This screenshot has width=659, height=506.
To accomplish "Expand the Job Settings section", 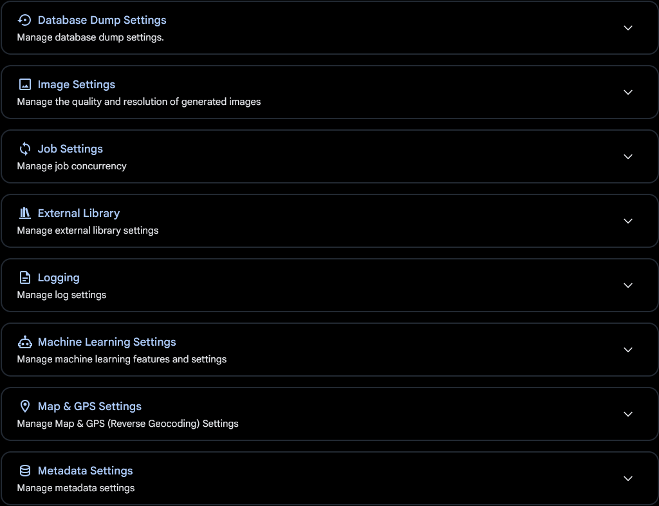I will tap(627, 156).
